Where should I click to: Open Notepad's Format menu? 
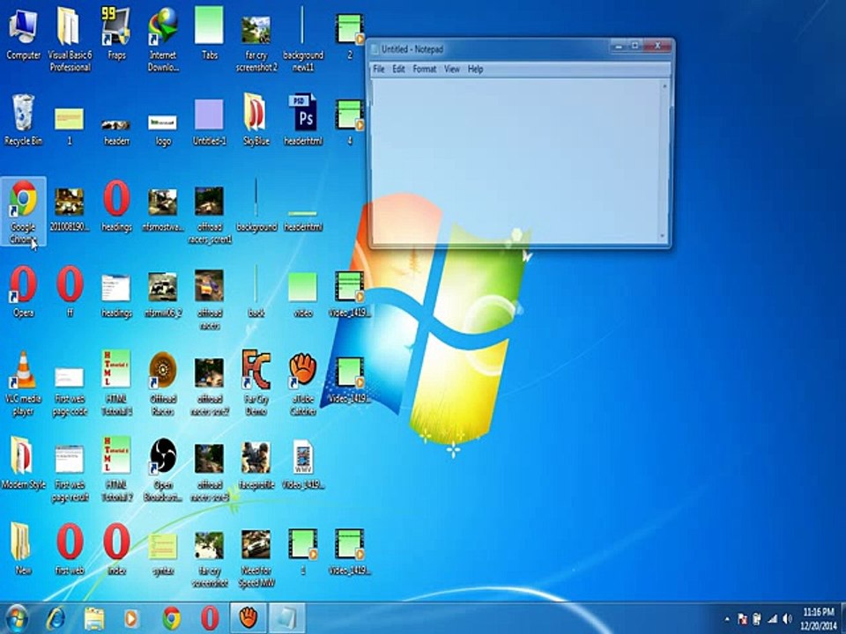425,69
